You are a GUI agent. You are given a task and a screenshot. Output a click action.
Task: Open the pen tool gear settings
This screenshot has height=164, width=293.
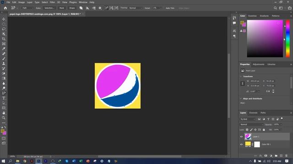click(x=100, y=8)
